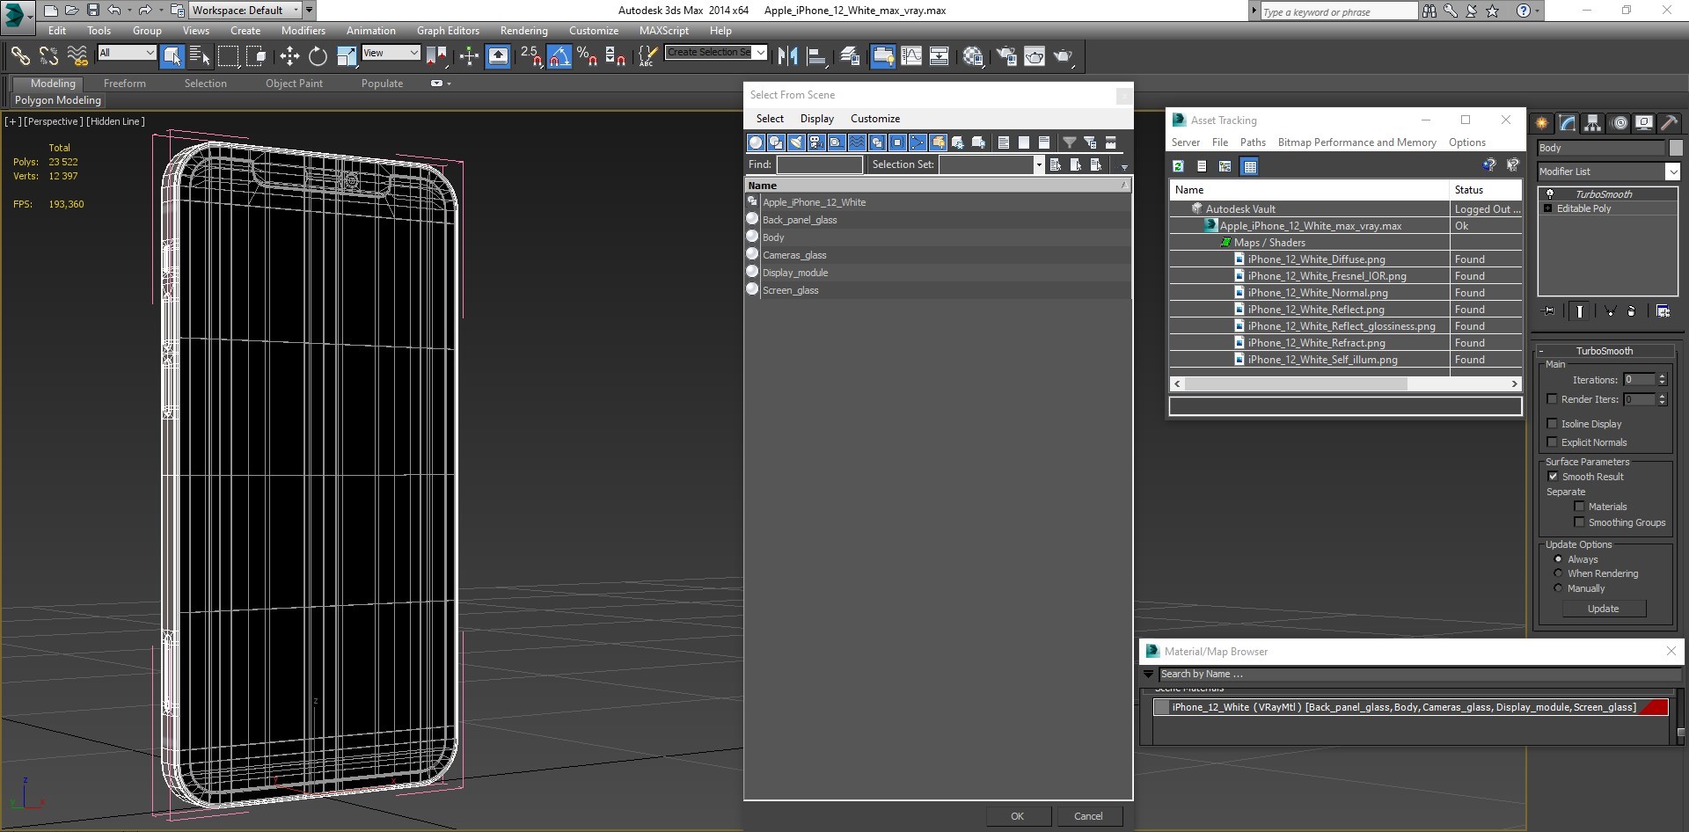Click the Mirror tool icon
This screenshot has width=1689, height=832.
pyautogui.click(x=787, y=56)
